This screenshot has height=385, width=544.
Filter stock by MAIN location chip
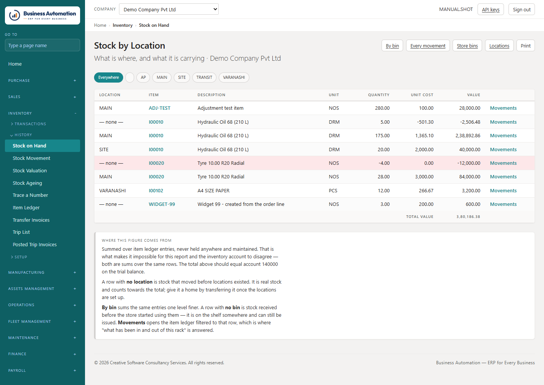[162, 77]
